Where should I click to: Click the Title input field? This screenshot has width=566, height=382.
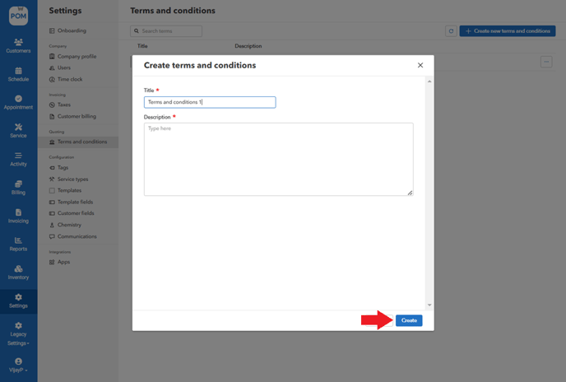pos(210,102)
